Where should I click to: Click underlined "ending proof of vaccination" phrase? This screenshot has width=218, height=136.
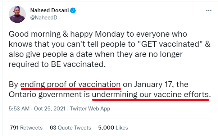click(x=71, y=85)
